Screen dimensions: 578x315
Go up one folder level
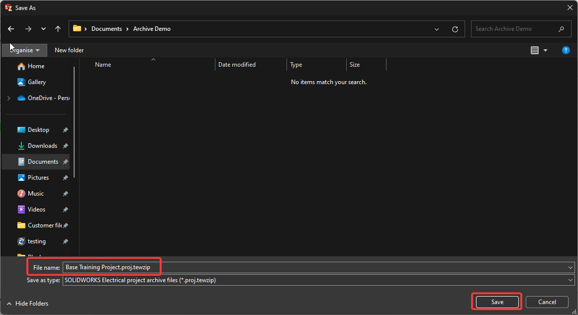click(x=58, y=29)
